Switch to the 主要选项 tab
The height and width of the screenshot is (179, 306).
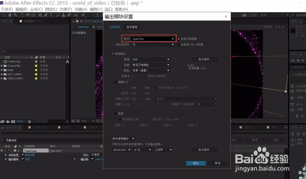115,27
